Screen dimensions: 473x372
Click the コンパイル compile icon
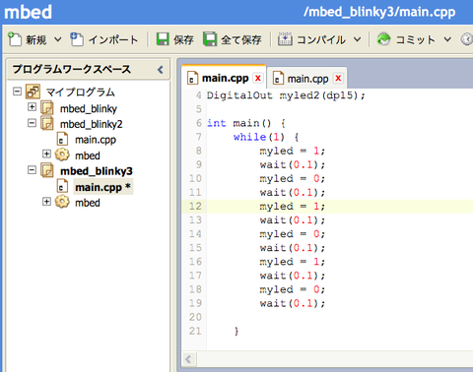(x=285, y=39)
